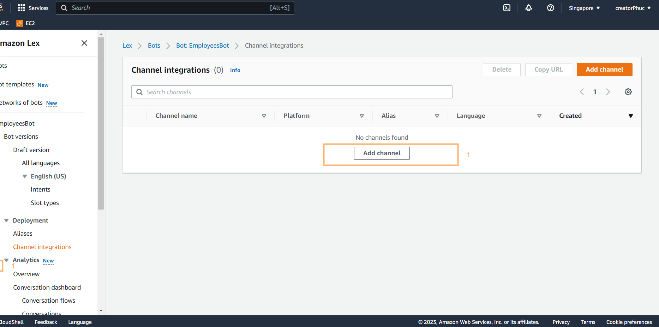
Task: Go to next page of channels
Action: tap(608, 92)
